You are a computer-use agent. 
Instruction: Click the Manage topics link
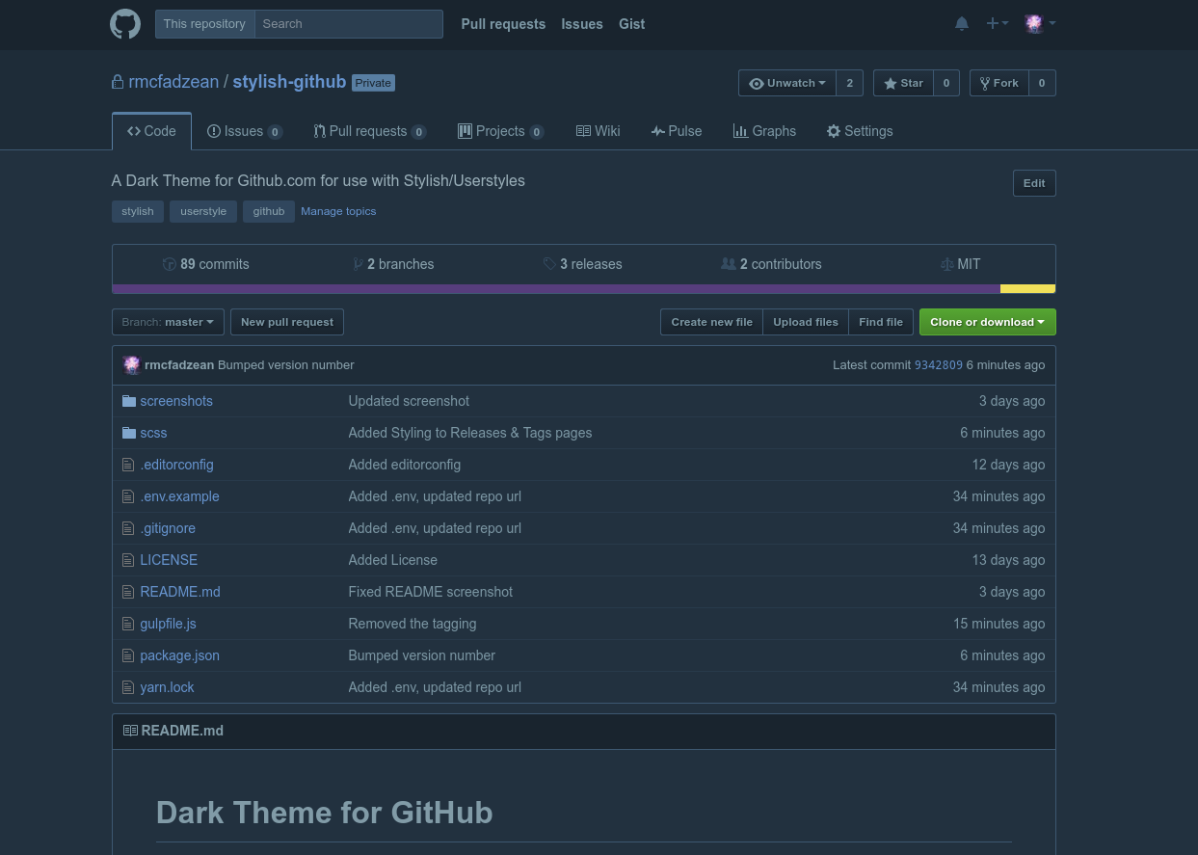point(338,211)
